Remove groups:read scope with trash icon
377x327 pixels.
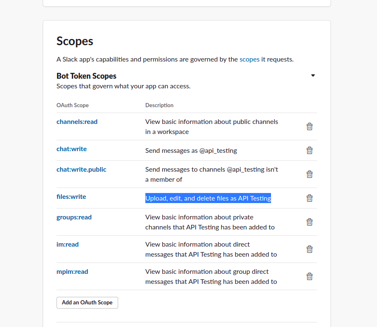point(310,222)
